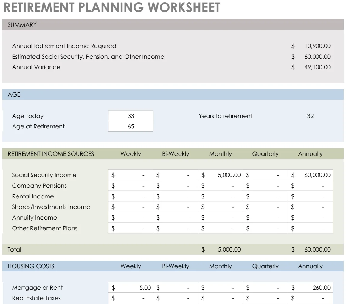Click the Other Retirement Plans row label

point(45,228)
